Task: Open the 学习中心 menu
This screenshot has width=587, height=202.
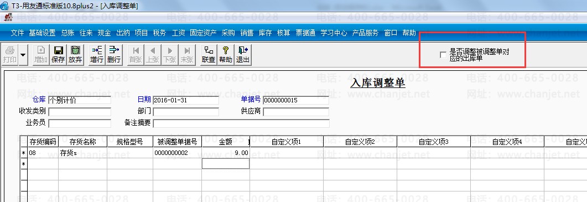Action: pos(334,33)
